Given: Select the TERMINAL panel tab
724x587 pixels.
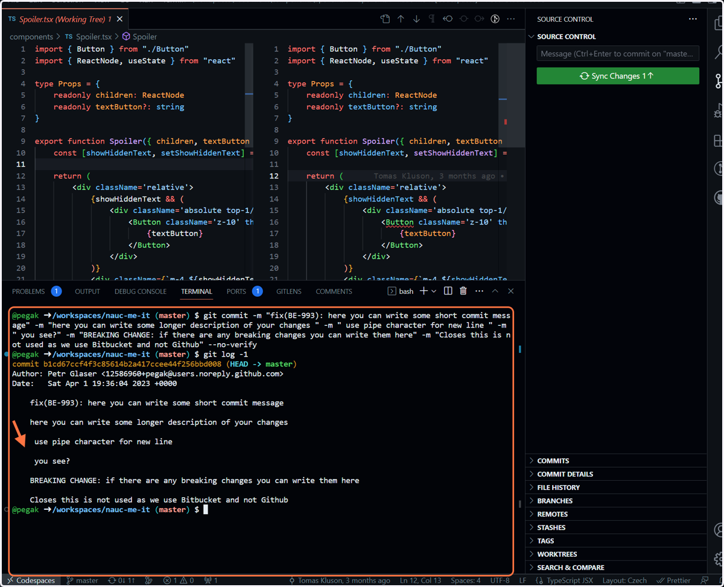Looking at the screenshot, I should coord(197,291).
